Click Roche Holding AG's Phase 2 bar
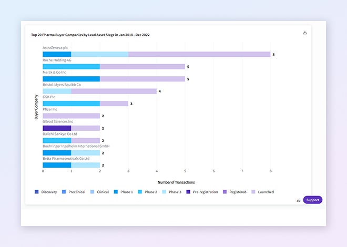 point(71,67)
